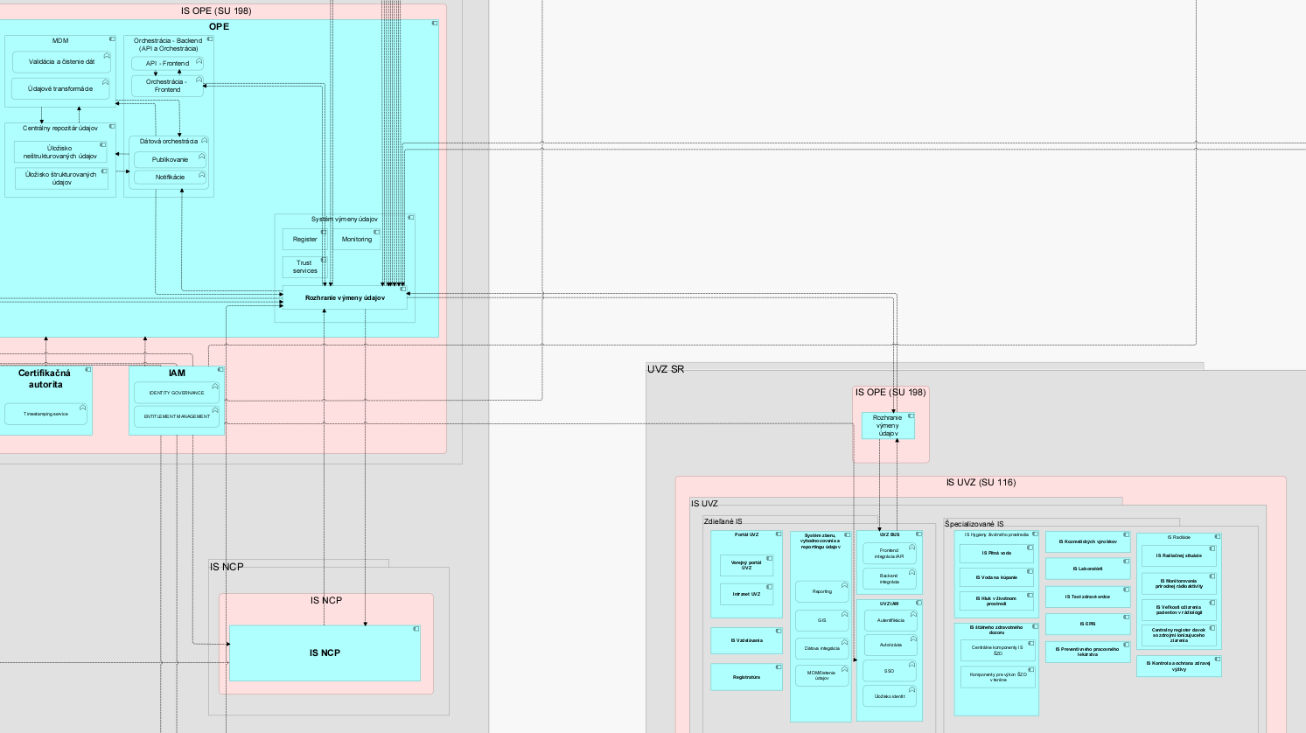
Task: Select the Timestamping service element
Action: (45, 414)
